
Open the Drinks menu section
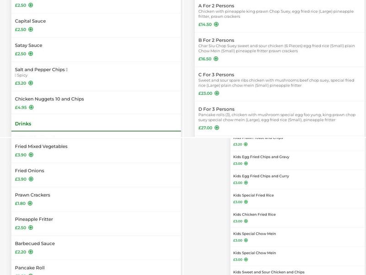click(x=23, y=124)
